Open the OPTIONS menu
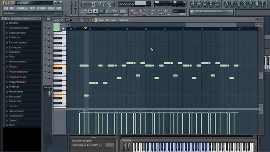The height and width of the screenshot is (152, 270). click(41, 8)
